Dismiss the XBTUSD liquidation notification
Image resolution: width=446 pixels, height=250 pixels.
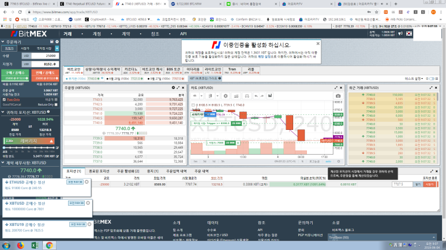[x=88, y=203]
